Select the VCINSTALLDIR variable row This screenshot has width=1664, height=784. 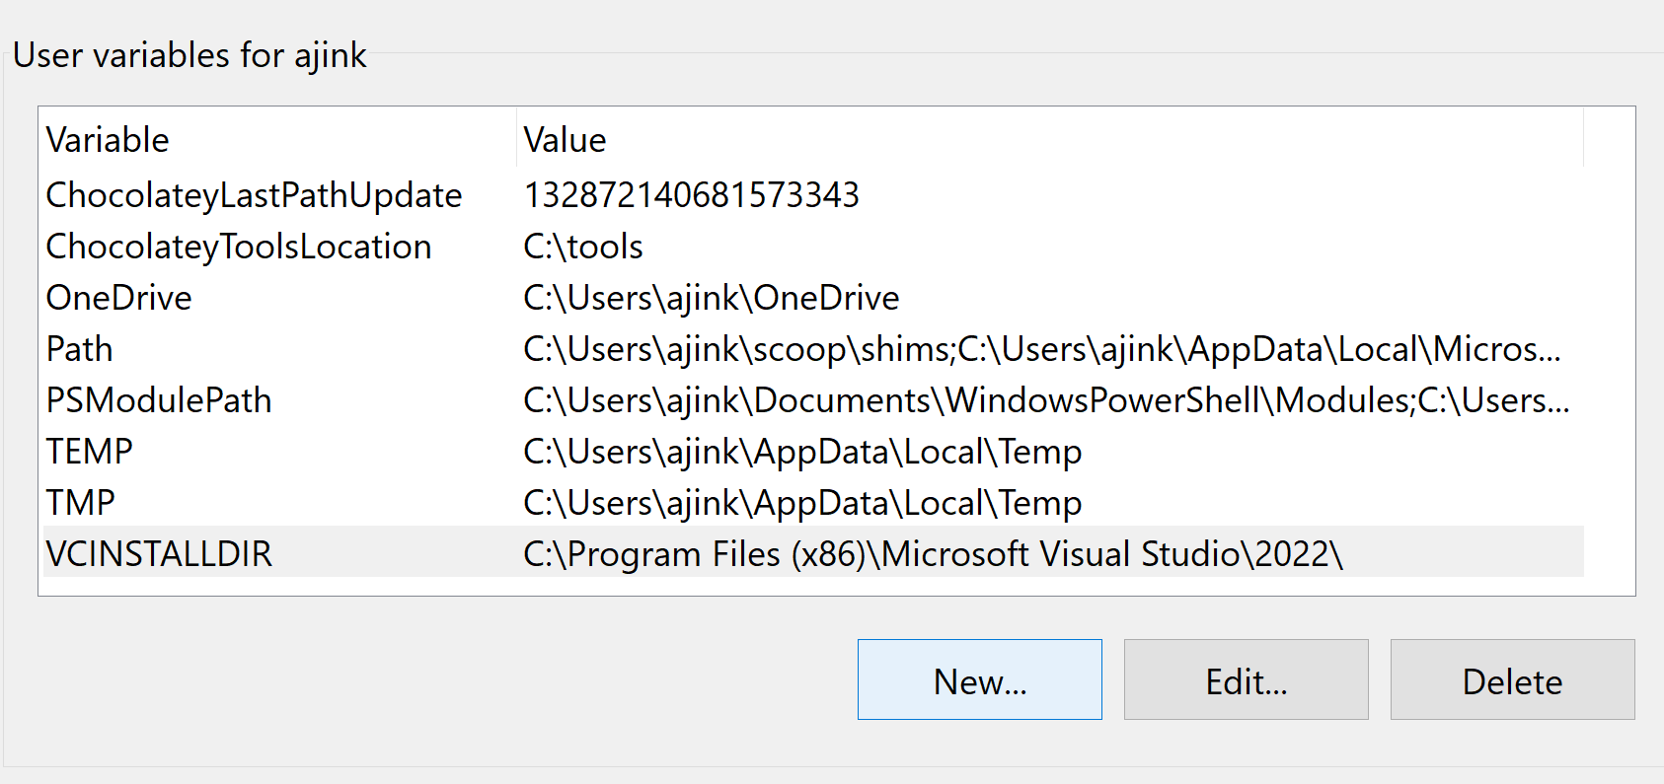click(159, 554)
